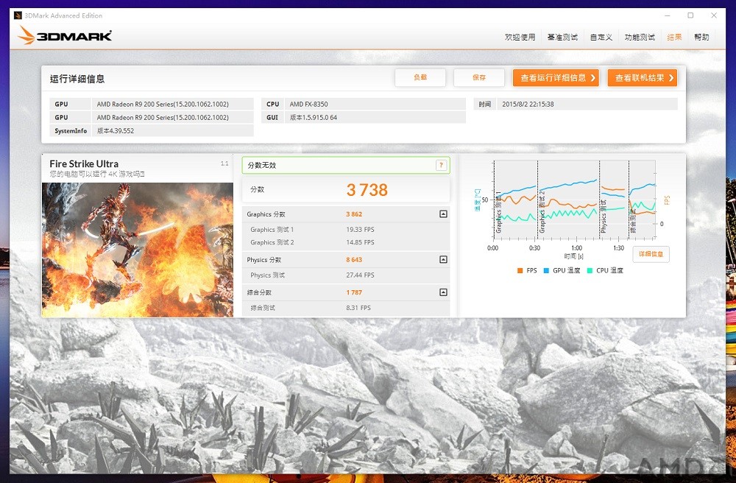
Task: Click the 8.31 FPS value
Action: (x=358, y=308)
